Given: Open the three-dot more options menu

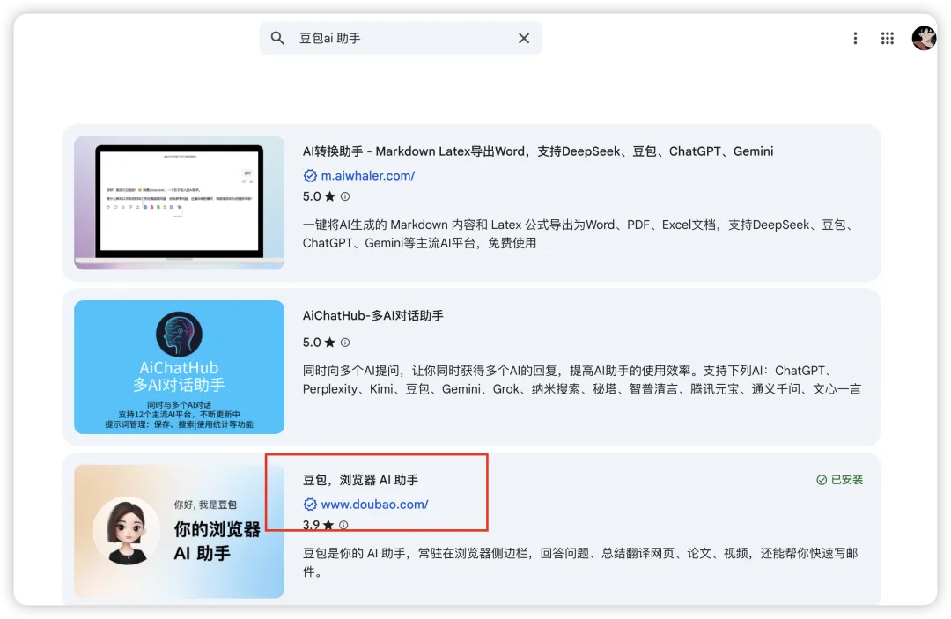Looking at the screenshot, I should [x=855, y=38].
